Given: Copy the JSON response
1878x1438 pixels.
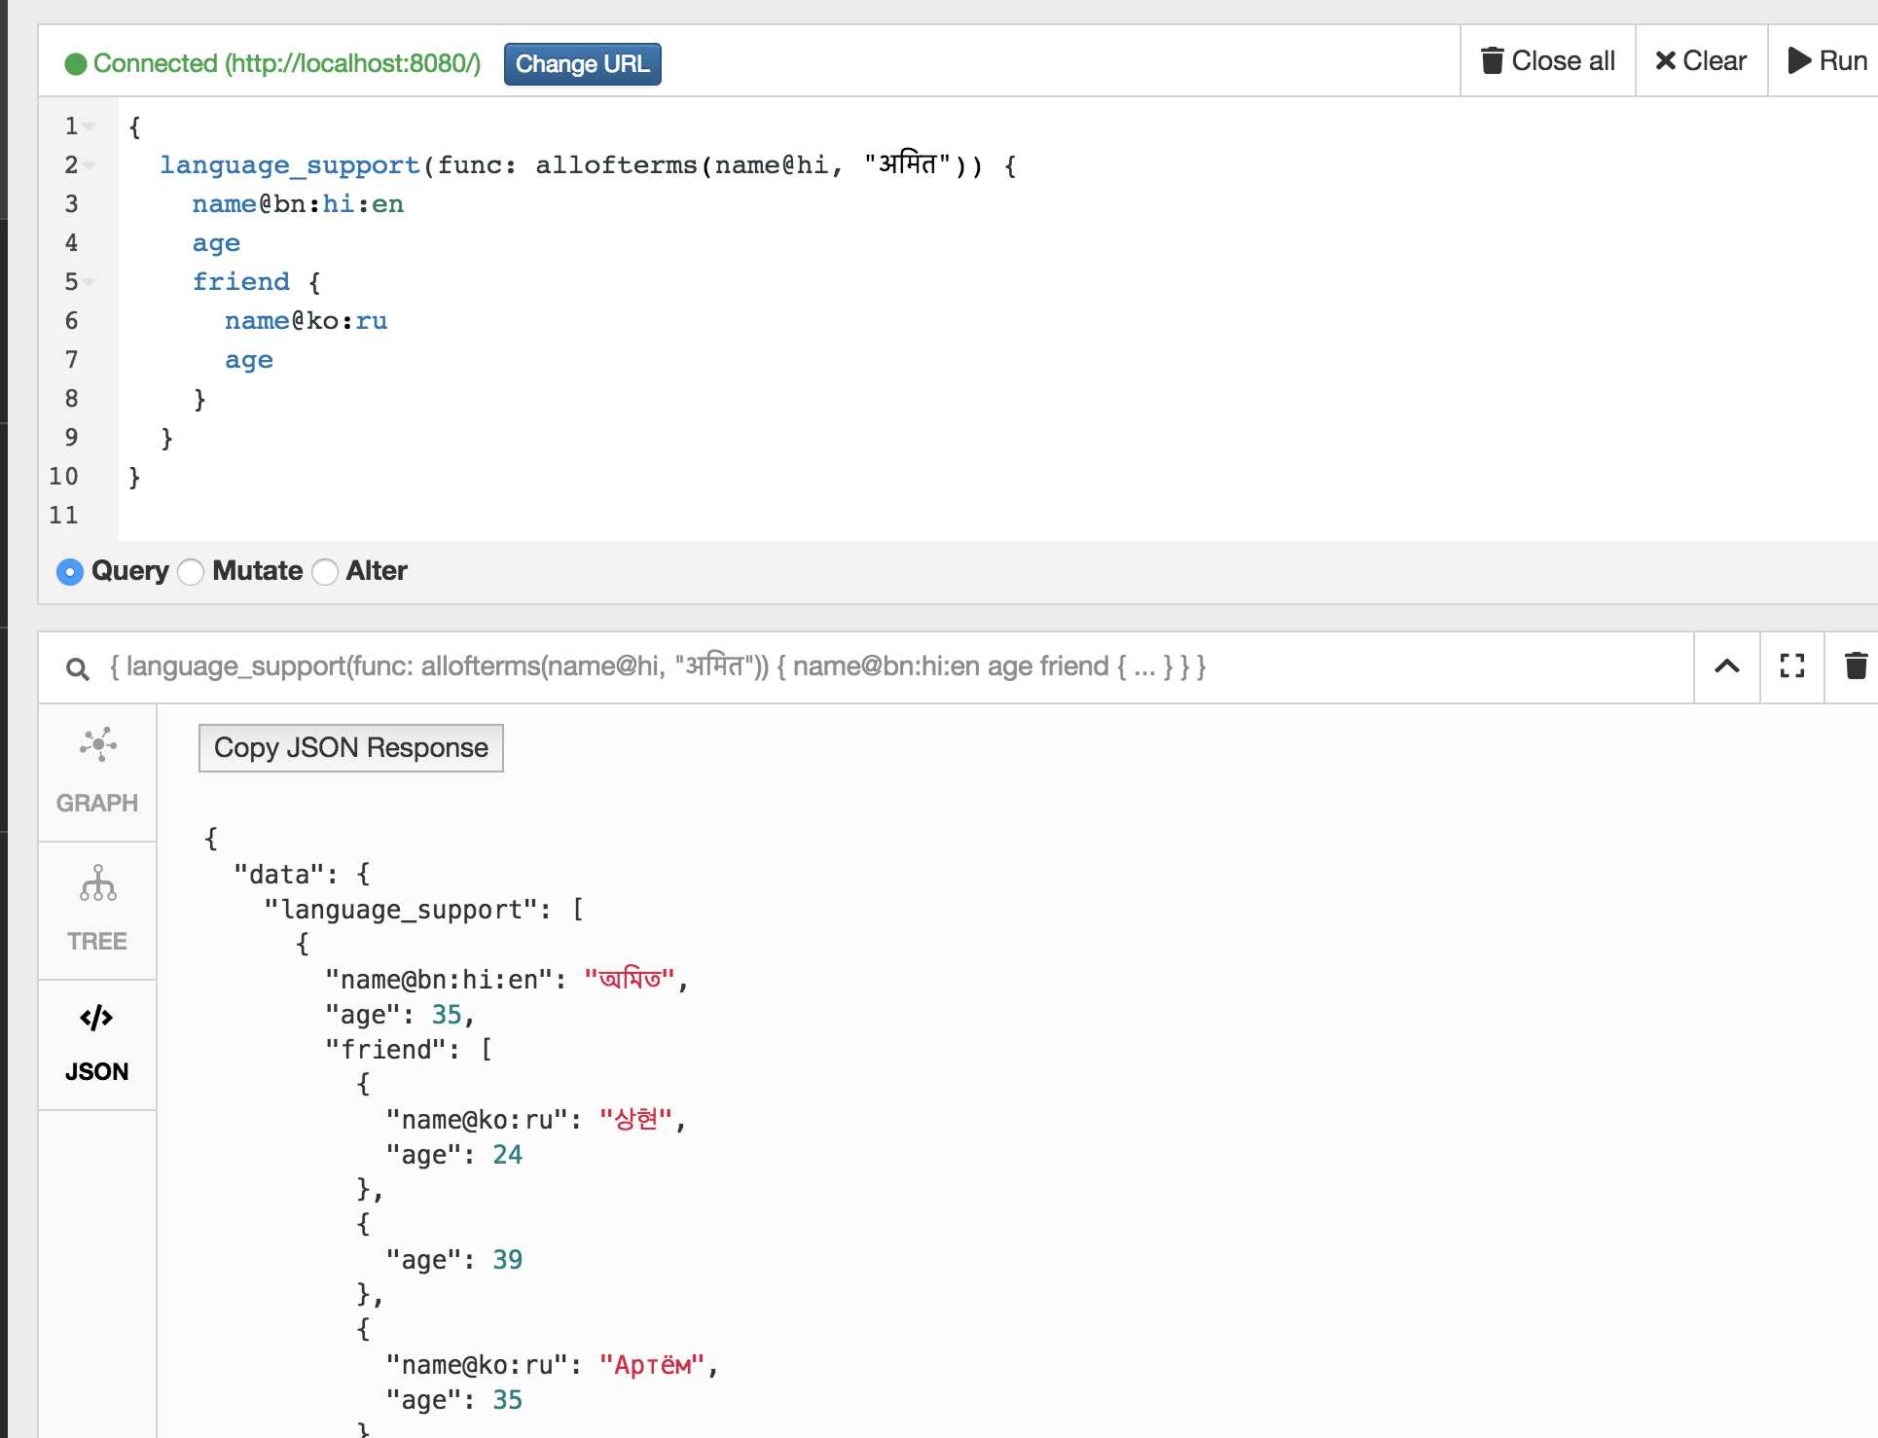Looking at the screenshot, I should pos(351,748).
